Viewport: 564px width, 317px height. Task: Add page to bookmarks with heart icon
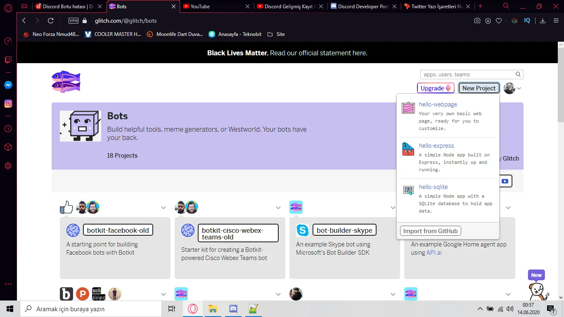499,21
